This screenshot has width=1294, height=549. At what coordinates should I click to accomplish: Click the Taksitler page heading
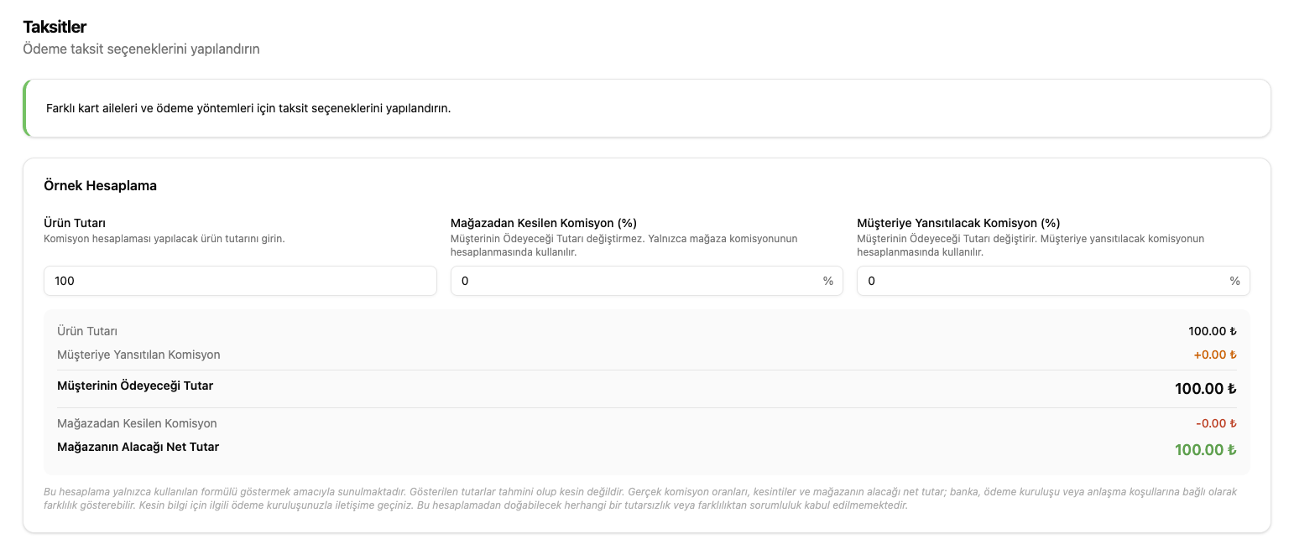(55, 28)
